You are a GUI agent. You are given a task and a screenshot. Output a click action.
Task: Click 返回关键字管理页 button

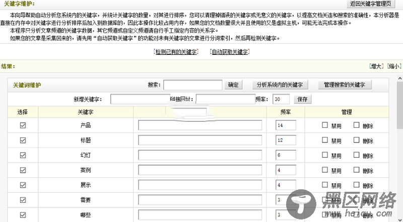[x=370, y=4]
